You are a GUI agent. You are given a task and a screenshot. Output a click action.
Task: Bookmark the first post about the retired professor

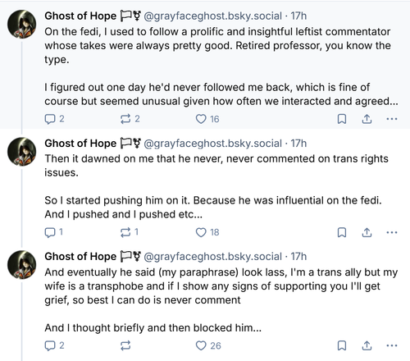click(x=342, y=119)
